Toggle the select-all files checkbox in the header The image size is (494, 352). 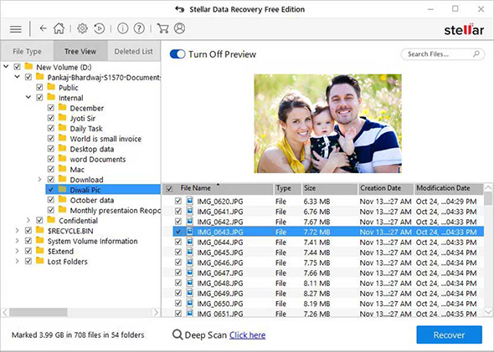(169, 189)
